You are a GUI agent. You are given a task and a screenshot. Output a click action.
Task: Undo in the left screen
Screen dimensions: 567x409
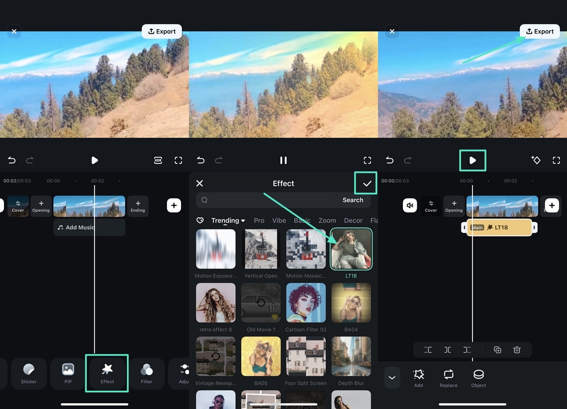point(12,160)
